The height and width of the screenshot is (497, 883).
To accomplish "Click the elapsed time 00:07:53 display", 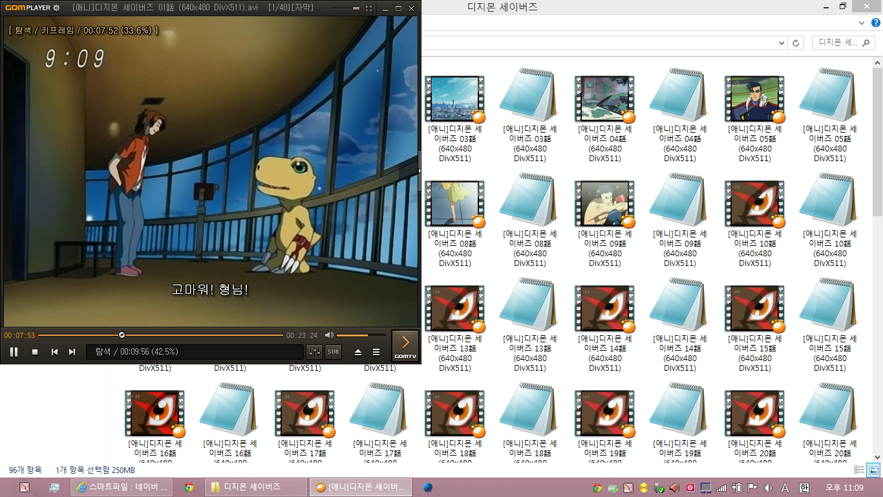I will click(x=19, y=335).
